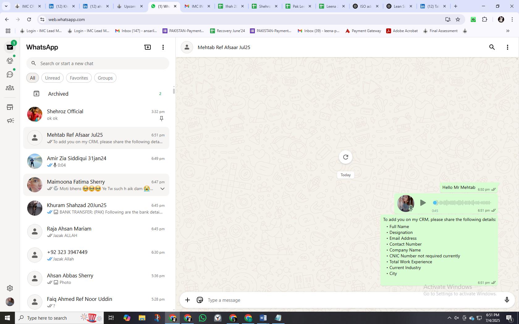The height and width of the screenshot is (324, 519).
Task: Reload the web.whatsapp.com page
Action: [x=29, y=19]
